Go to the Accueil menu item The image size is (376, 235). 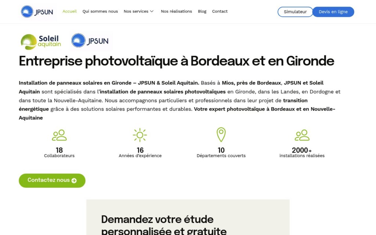click(69, 11)
